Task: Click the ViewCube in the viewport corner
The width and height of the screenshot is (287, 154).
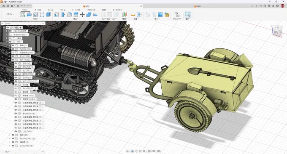Action: [x=277, y=31]
